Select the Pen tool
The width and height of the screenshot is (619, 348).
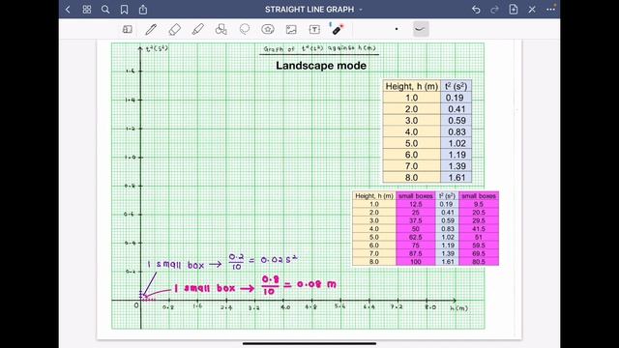coord(151,29)
